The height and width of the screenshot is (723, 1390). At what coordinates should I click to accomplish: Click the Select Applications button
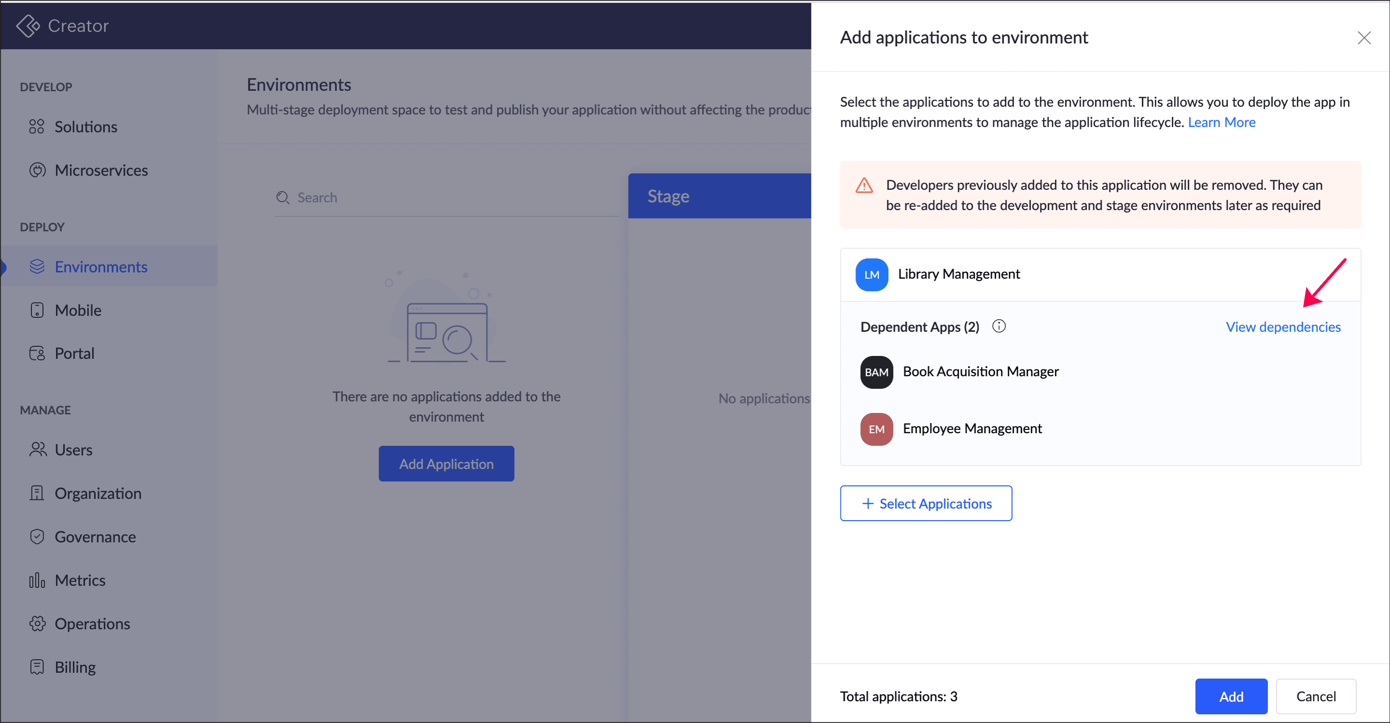[x=926, y=503]
